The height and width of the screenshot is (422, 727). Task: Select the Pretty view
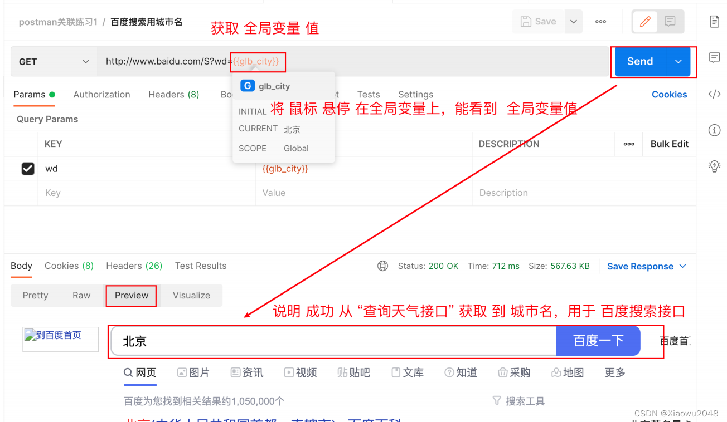35,296
